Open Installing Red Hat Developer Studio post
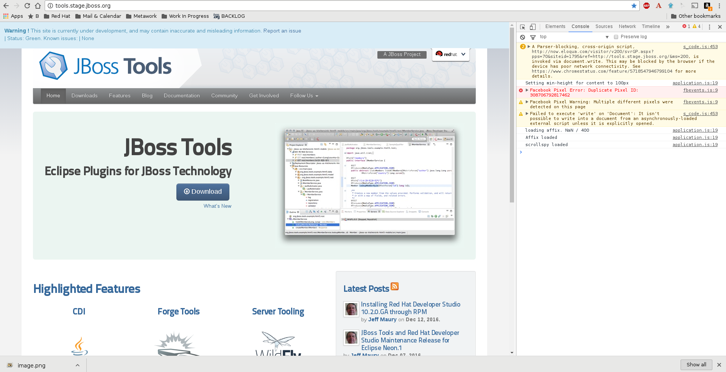The image size is (726, 372). point(411,308)
